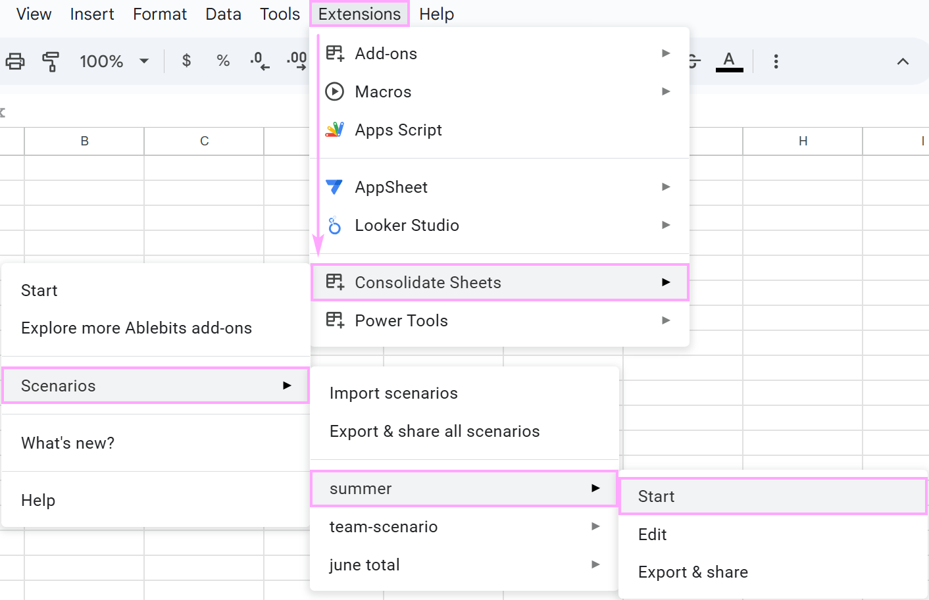Screen dimensions: 929x600
Task: Expand the june total submenu arrow
Action: point(595,564)
